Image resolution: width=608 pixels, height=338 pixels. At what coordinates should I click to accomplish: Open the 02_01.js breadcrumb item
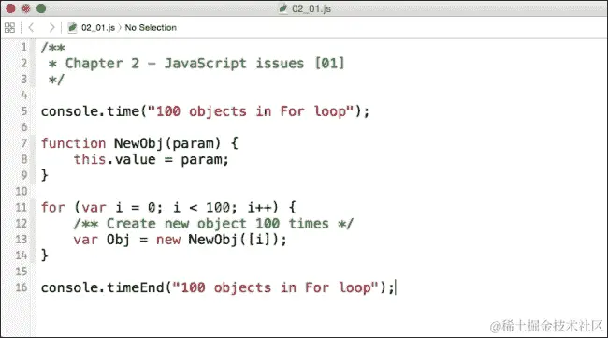(97, 28)
